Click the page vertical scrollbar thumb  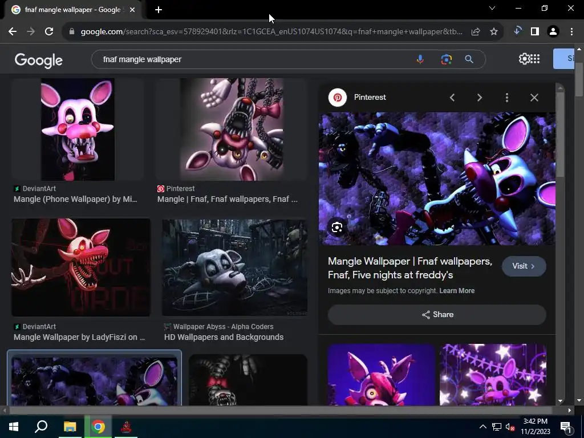point(579,80)
